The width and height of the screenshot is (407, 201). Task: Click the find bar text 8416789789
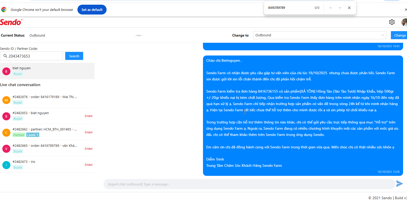[277, 8]
